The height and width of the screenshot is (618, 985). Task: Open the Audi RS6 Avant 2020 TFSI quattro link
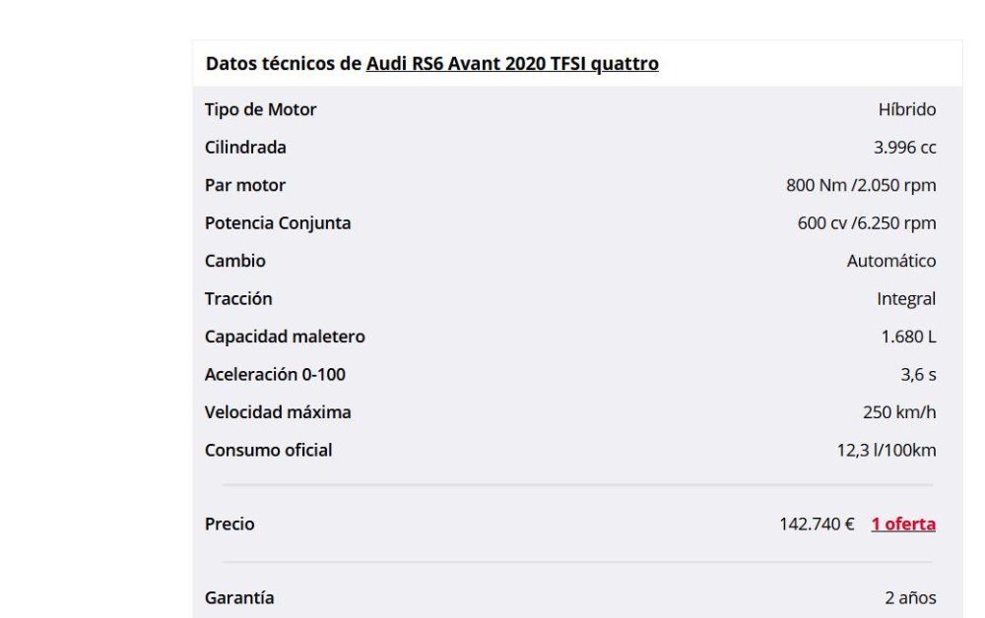point(512,63)
